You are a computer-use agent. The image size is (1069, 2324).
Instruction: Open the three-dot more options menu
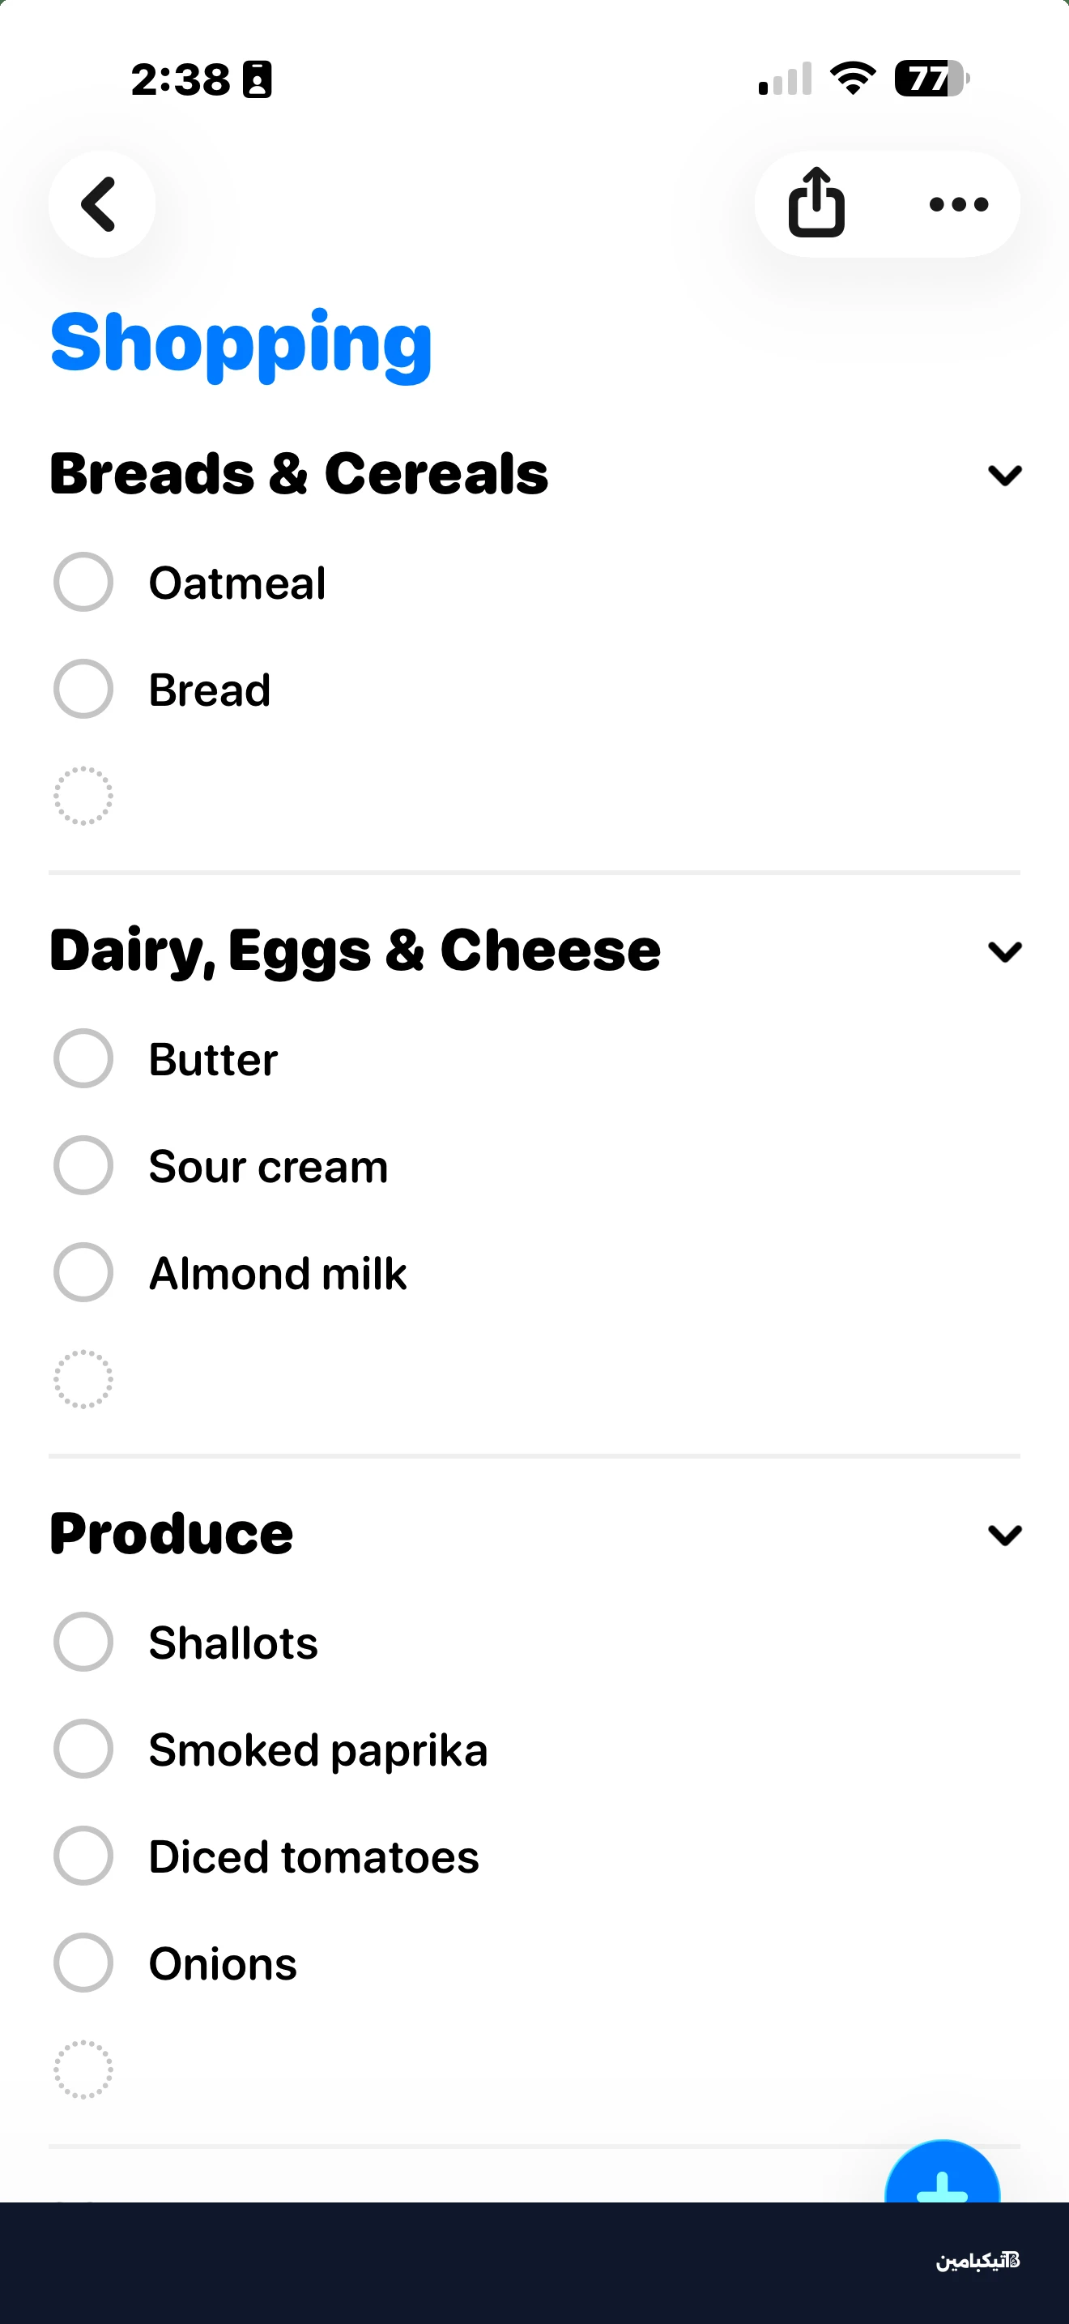tap(959, 205)
